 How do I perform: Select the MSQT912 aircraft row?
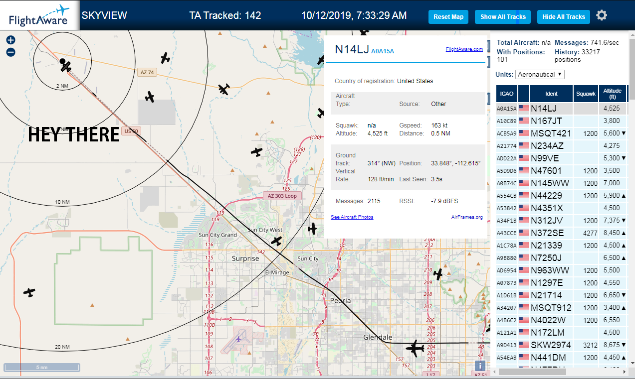561,307
